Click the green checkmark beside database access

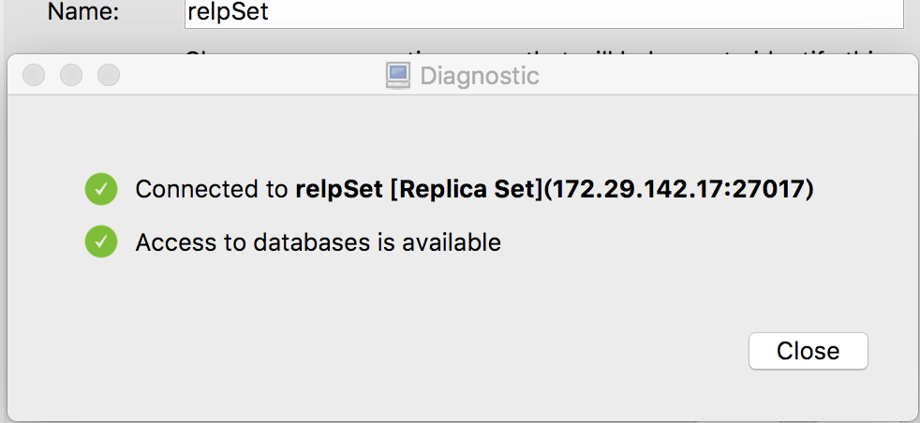(100, 242)
